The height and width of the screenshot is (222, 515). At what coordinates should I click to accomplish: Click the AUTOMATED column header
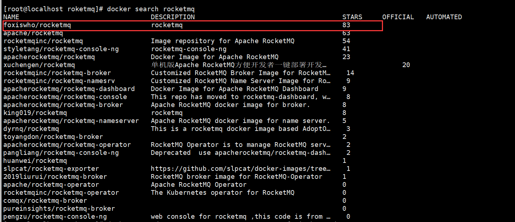pos(444,17)
